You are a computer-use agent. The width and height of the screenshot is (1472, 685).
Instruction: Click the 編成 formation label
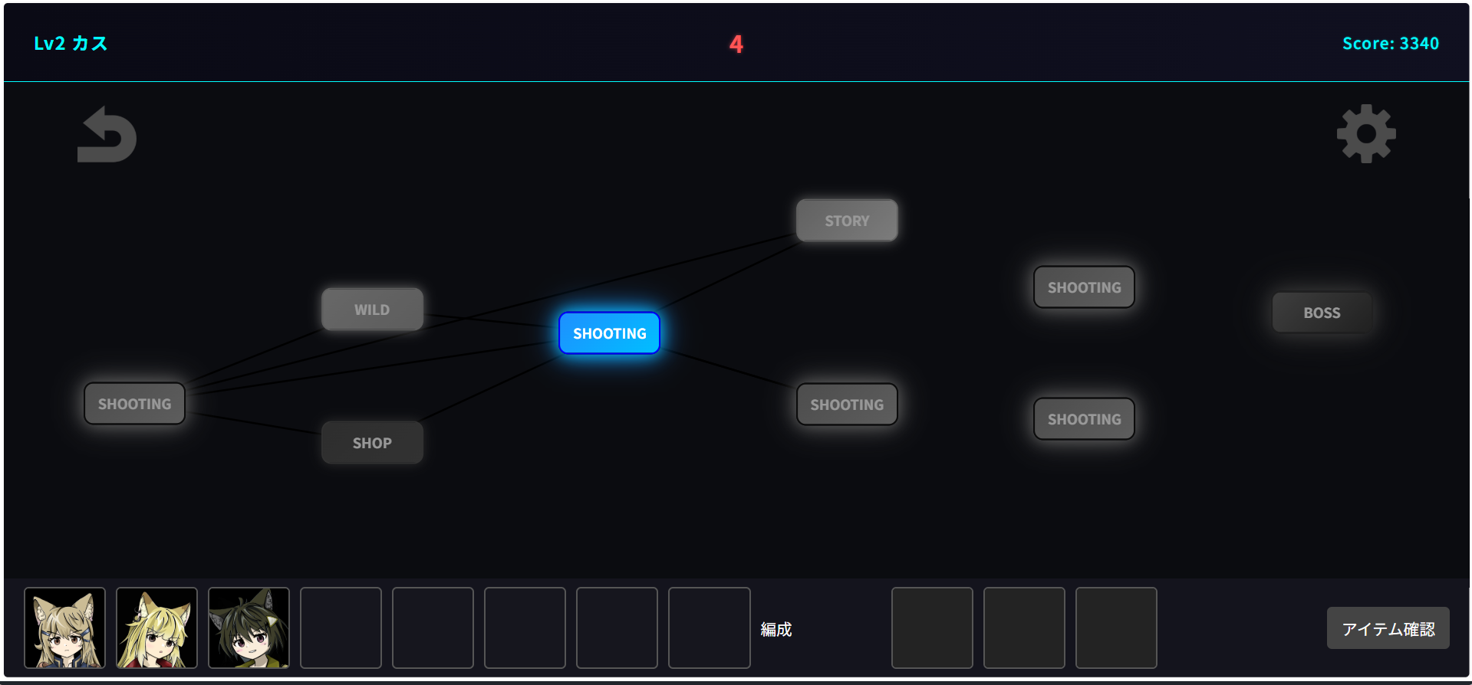pos(776,629)
